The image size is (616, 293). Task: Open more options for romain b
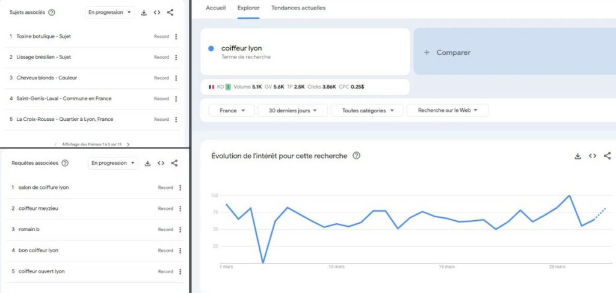coord(180,229)
